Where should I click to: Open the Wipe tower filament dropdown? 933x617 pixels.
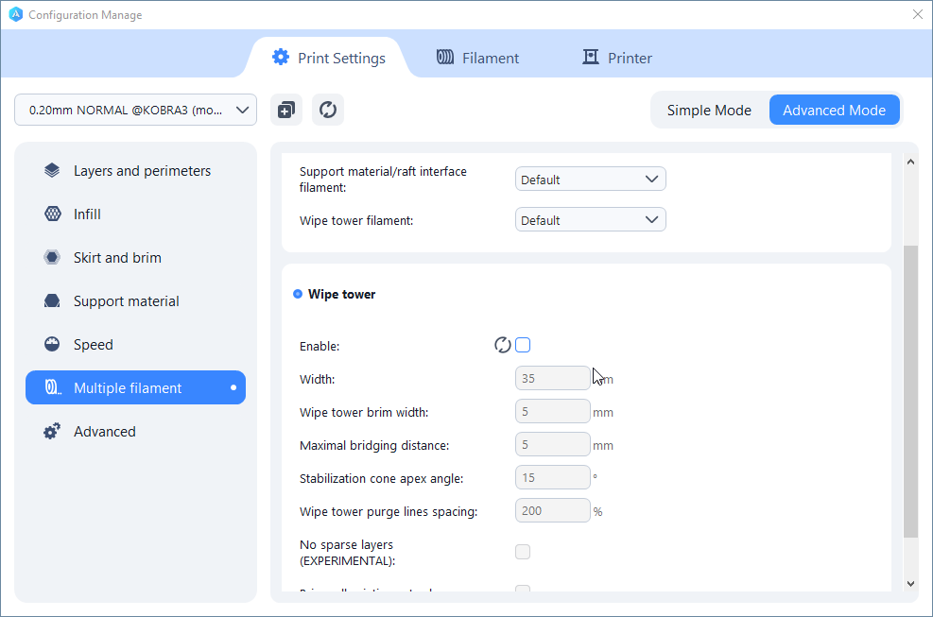coord(590,220)
